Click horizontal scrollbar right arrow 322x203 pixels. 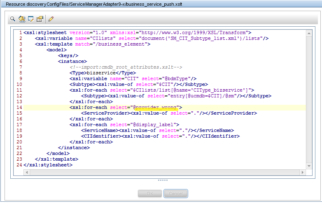tap(302, 173)
